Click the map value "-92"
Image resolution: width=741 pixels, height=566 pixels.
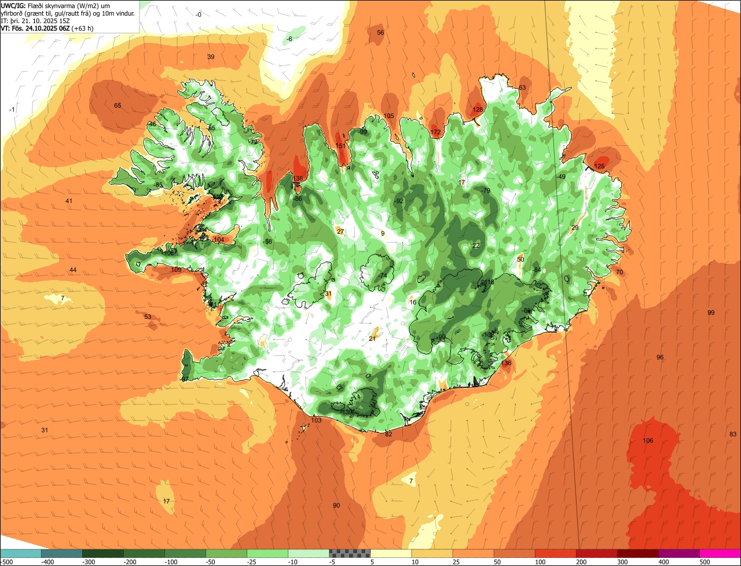[x=399, y=201]
